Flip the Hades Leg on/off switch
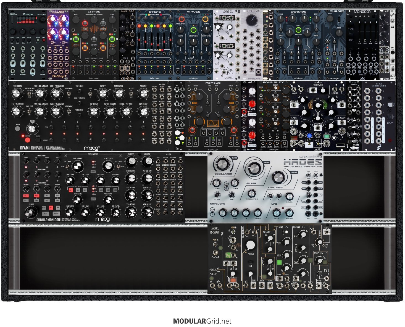Viewport: 405px width, 327px height. pyautogui.click(x=308, y=175)
